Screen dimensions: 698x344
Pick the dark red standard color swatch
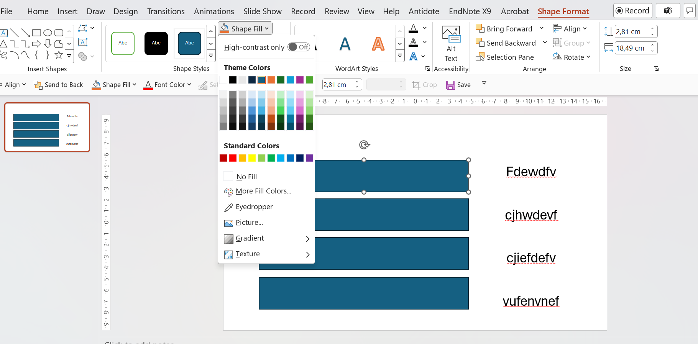223,158
